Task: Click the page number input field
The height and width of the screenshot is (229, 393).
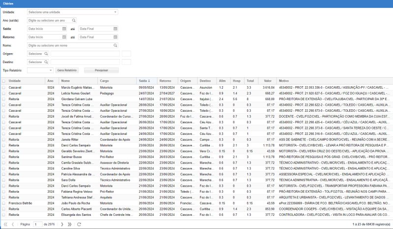Action: click(x=37, y=225)
